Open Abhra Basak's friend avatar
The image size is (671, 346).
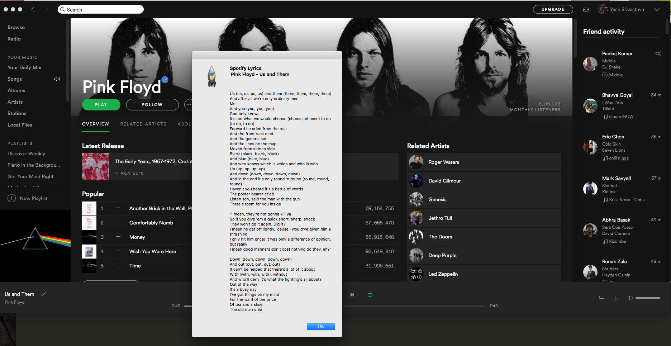click(x=590, y=231)
